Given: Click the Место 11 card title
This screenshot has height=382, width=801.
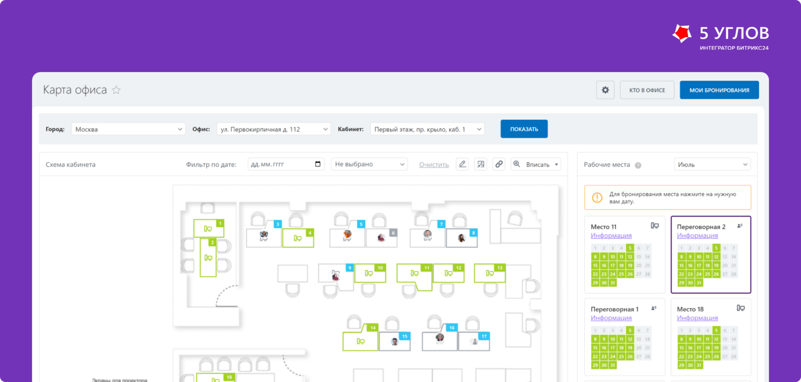Looking at the screenshot, I should click(604, 227).
